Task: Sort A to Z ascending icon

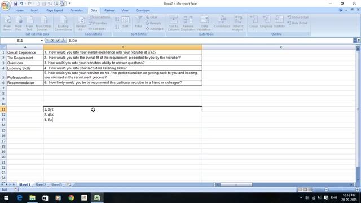Action: 117,20
